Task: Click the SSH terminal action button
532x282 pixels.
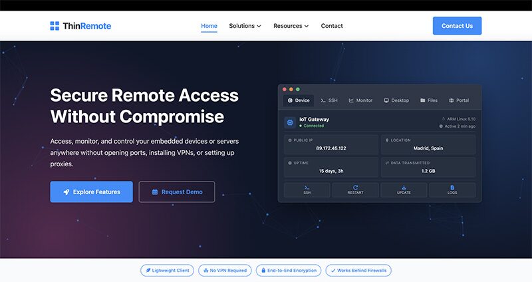Action: point(307,190)
